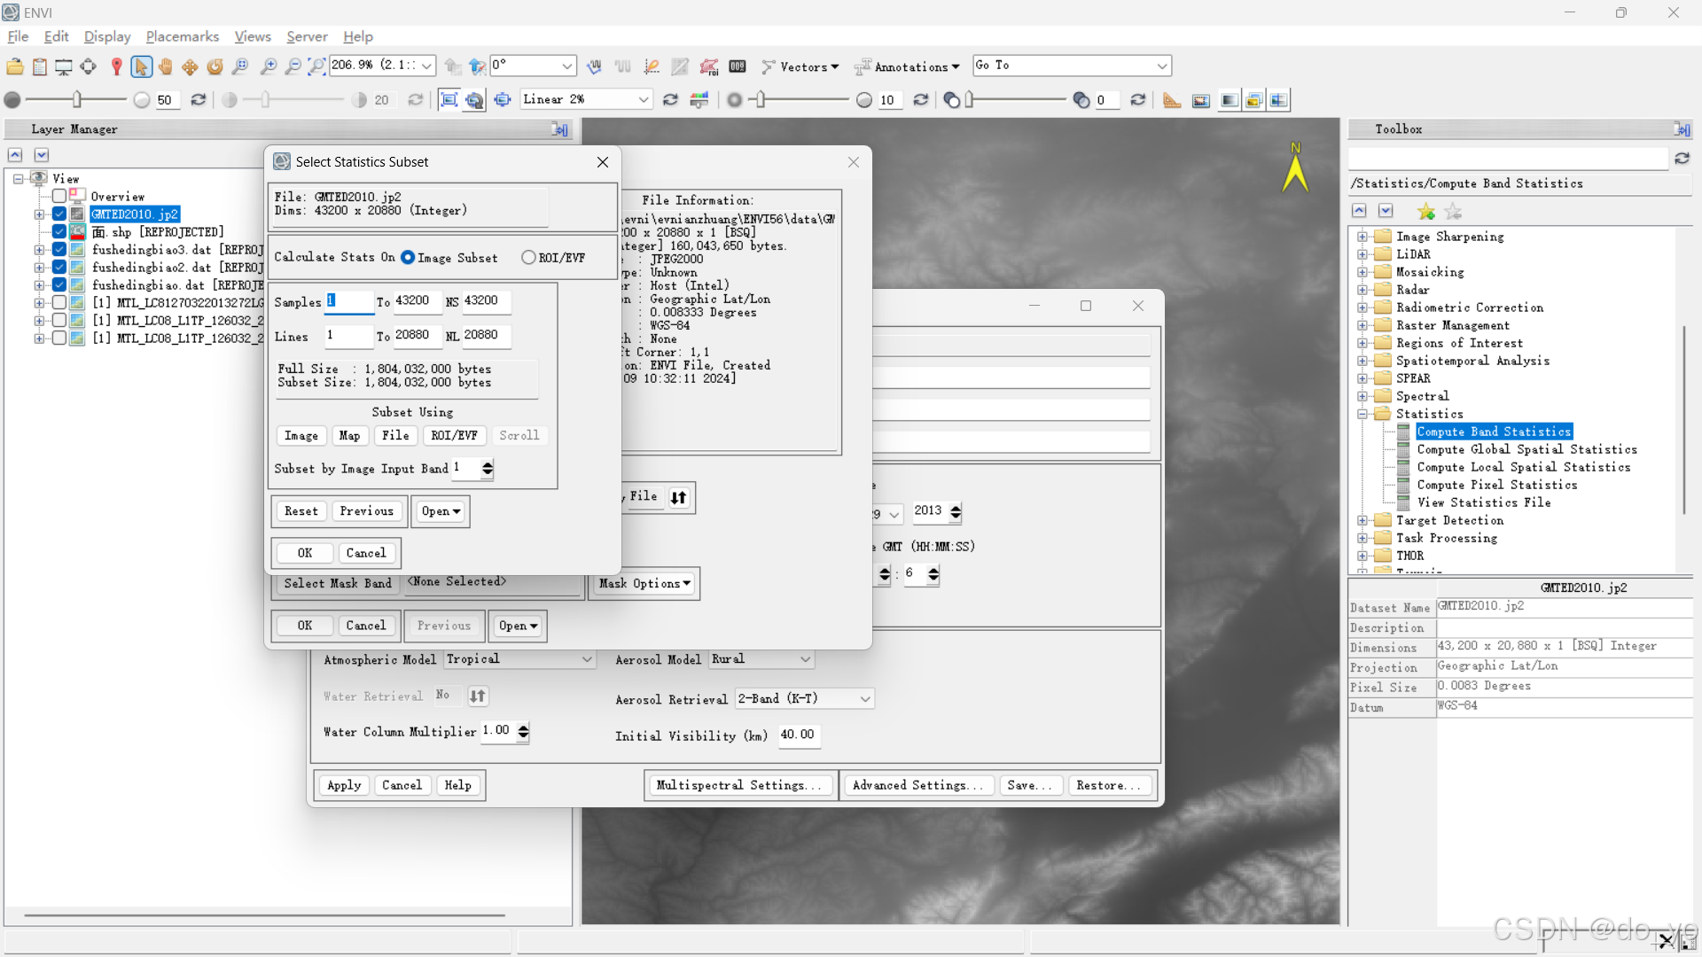Click the Open file folder icon
The width and height of the screenshot is (1702, 957).
15,66
